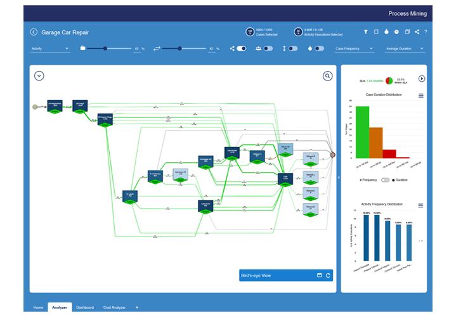Screen dimensions: 456x317
Task: Add a new tab with the plus icon
Action: (137, 307)
